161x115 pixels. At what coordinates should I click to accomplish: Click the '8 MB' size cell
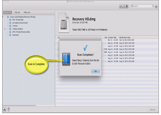105,52
